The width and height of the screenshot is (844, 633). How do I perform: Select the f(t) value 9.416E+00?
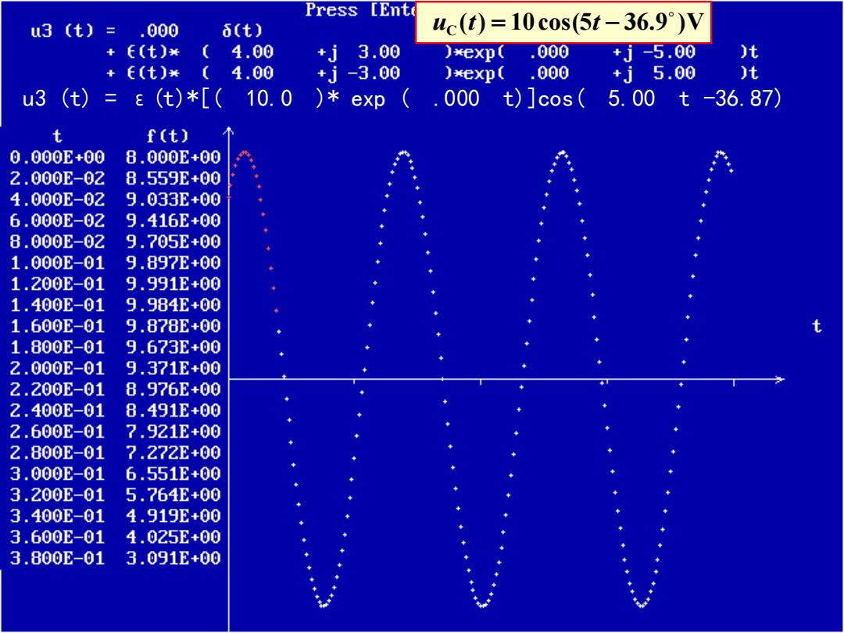[x=173, y=220]
